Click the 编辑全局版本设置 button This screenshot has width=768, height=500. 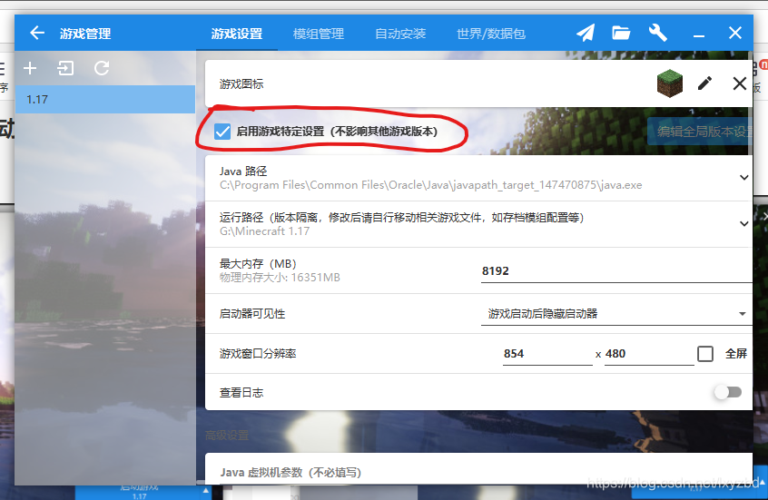point(701,132)
